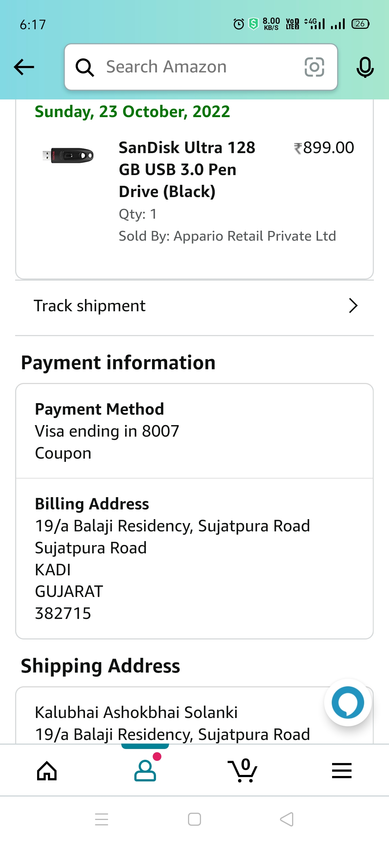Go to Home tab in bottom bar
The width and height of the screenshot is (389, 843).
47,771
